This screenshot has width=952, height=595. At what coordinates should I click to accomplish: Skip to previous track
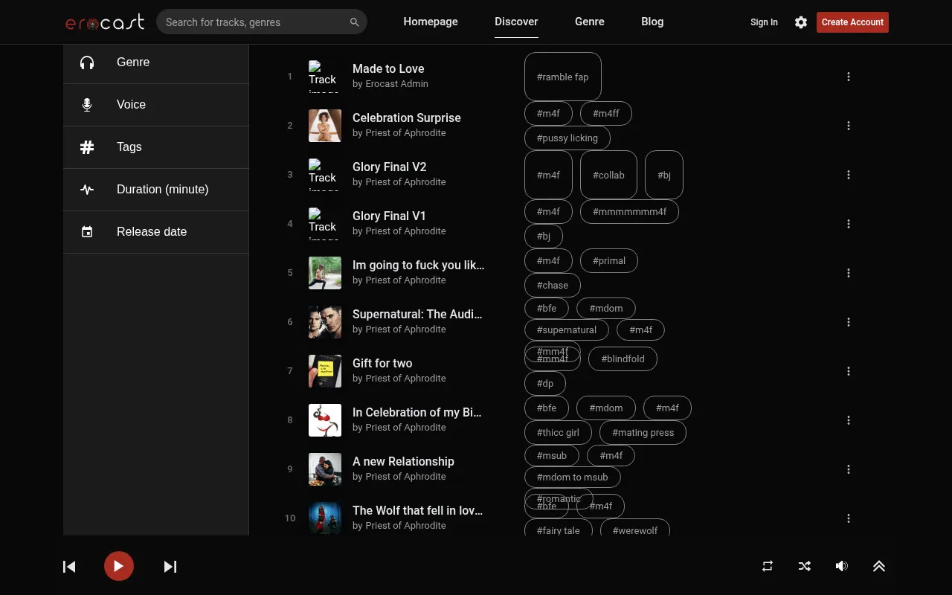[69, 567]
